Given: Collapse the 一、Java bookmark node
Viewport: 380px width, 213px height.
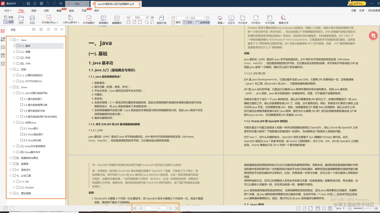Looking at the screenshot, I should 11,40.
